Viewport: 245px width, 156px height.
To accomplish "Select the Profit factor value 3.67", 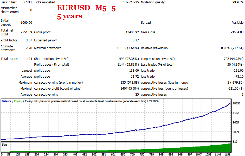I will [29, 40].
